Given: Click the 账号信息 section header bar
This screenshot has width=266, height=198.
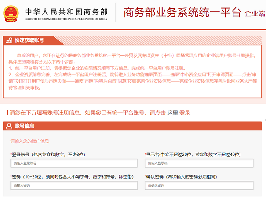Looking at the screenshot, I should point(132,126).
